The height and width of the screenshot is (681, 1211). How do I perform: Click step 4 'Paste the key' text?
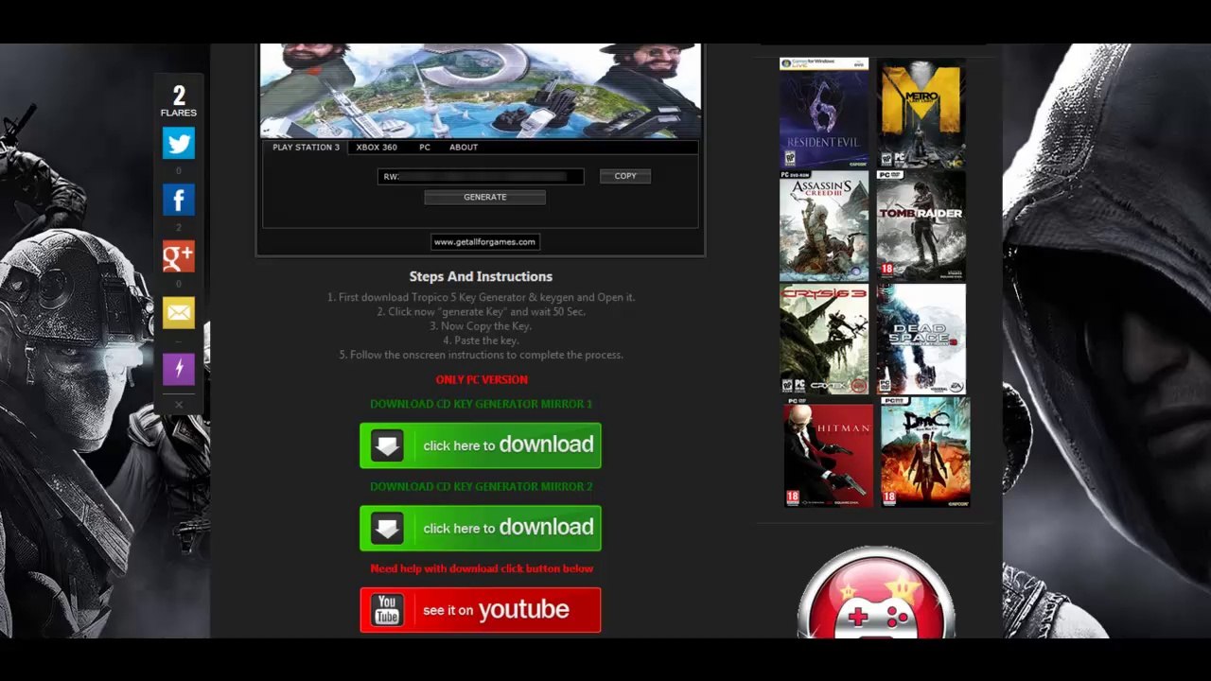(x=481, y=340)
